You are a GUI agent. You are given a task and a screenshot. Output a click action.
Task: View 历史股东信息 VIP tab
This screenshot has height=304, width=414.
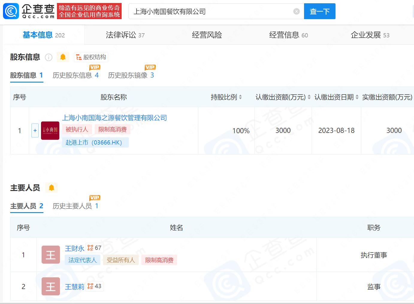tap(75, 75)
